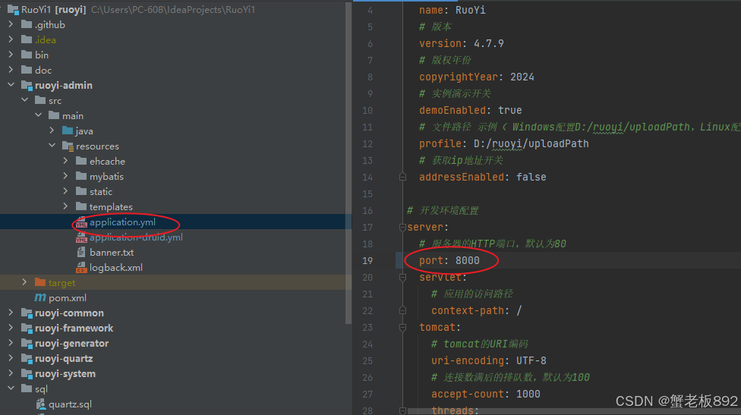This screenshot has width=741, height=415.
Task: Expand the .github folder chevron
Action: (11, 24)
